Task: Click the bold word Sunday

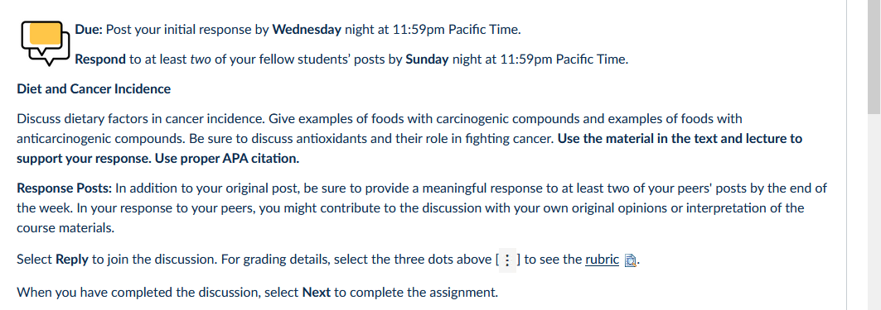Action: (x=427, y=59)
